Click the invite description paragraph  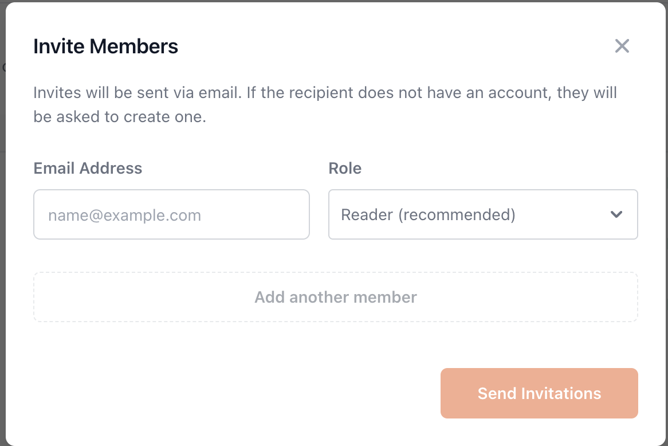[325, 104]
